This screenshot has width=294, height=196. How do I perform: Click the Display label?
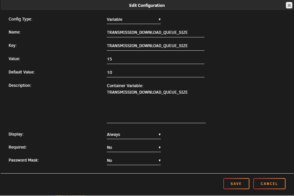tap(16, 134)
